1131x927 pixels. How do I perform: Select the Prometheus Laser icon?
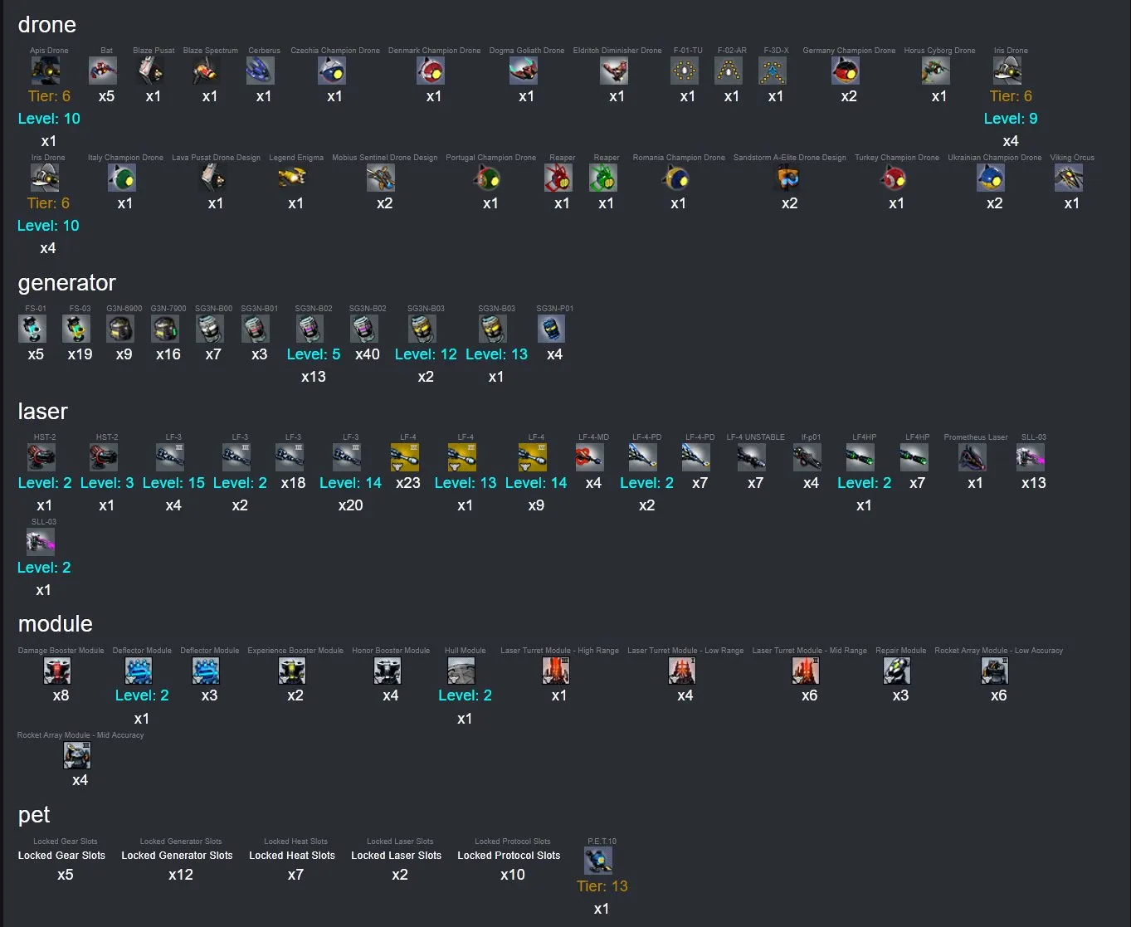point(973,458)
